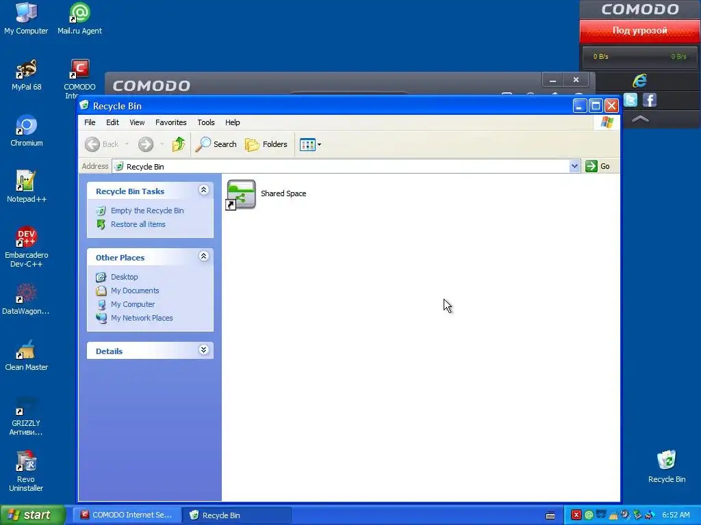Open the Tools menu
The width and height of the screenshot is (701, 525).
tap(205, 122)
